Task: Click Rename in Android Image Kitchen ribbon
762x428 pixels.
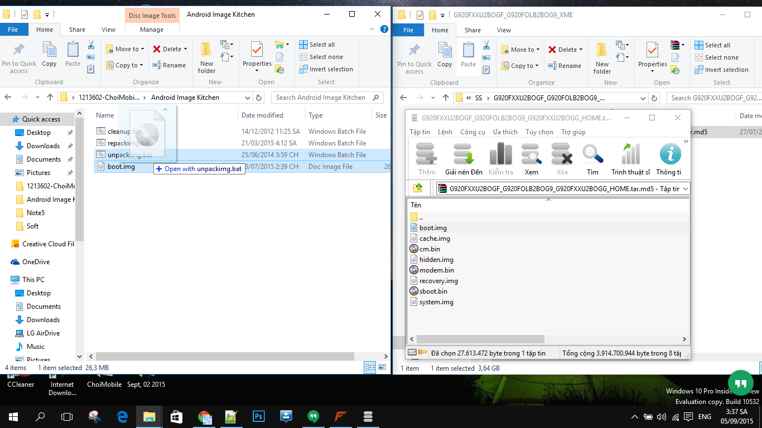Action: [x=170, y=65]
